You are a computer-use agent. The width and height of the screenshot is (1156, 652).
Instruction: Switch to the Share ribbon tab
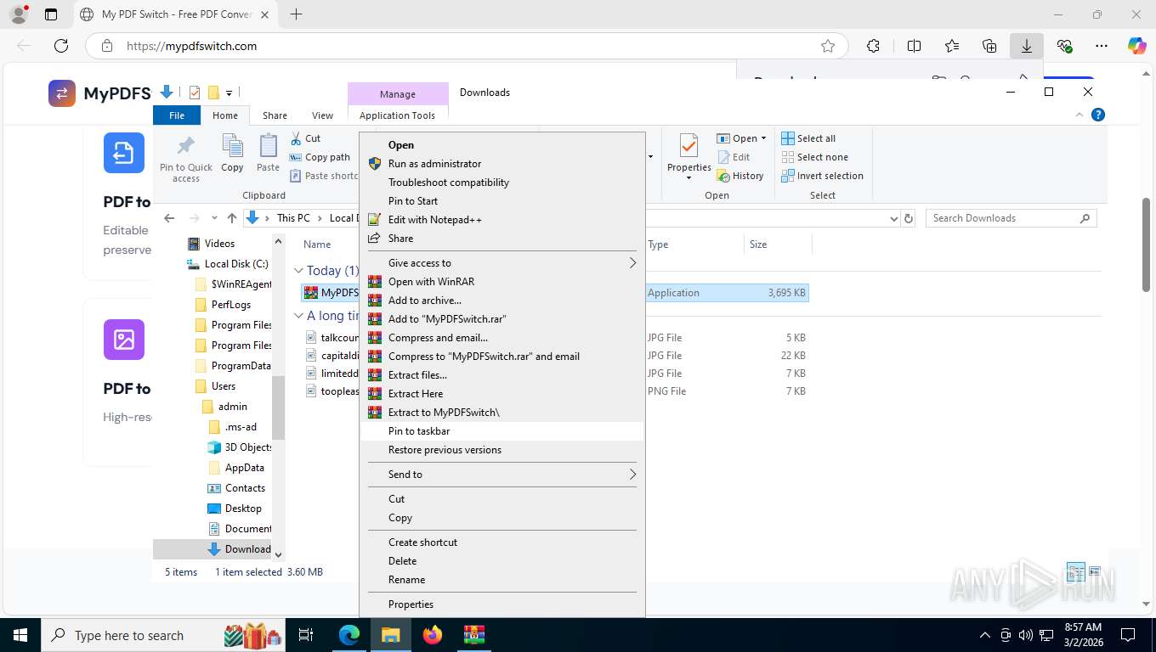coord(275,115)
